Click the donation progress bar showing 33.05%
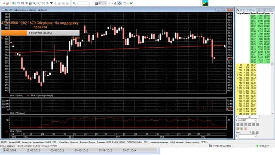Image resolution: width=275 pixels, height=155 pixels. click(x=40, y=33)
